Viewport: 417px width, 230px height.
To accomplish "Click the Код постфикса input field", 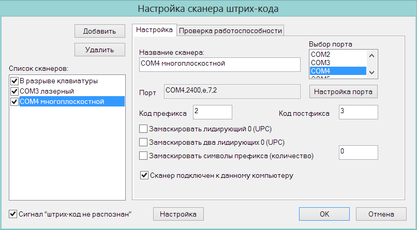I will coord(358,112).
